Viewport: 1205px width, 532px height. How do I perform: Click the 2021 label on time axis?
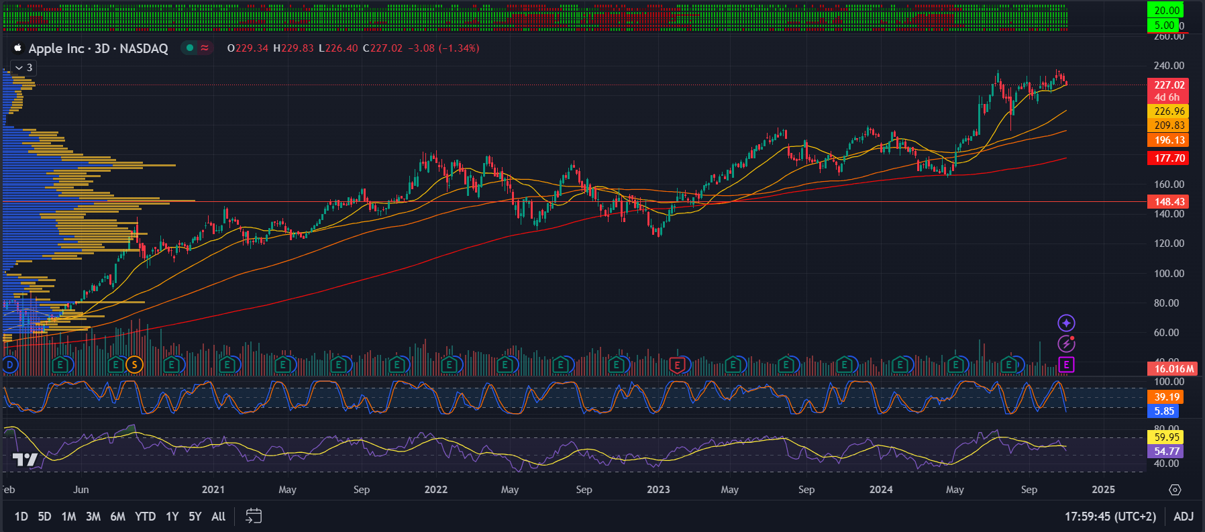pos(213,490)
